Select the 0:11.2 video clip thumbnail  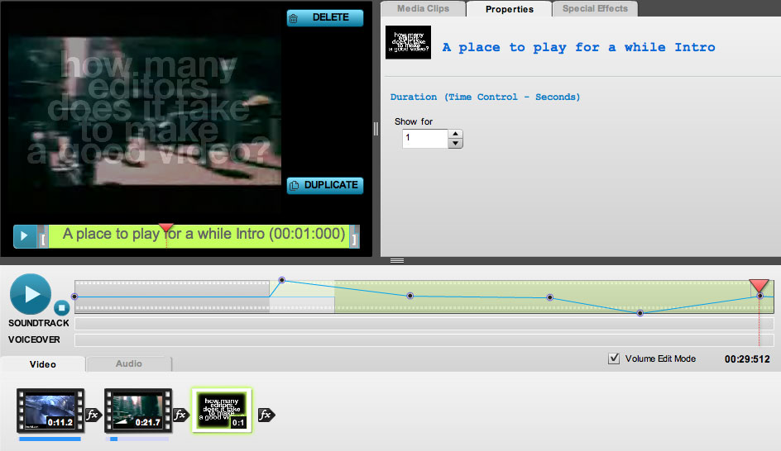[50, 411]
